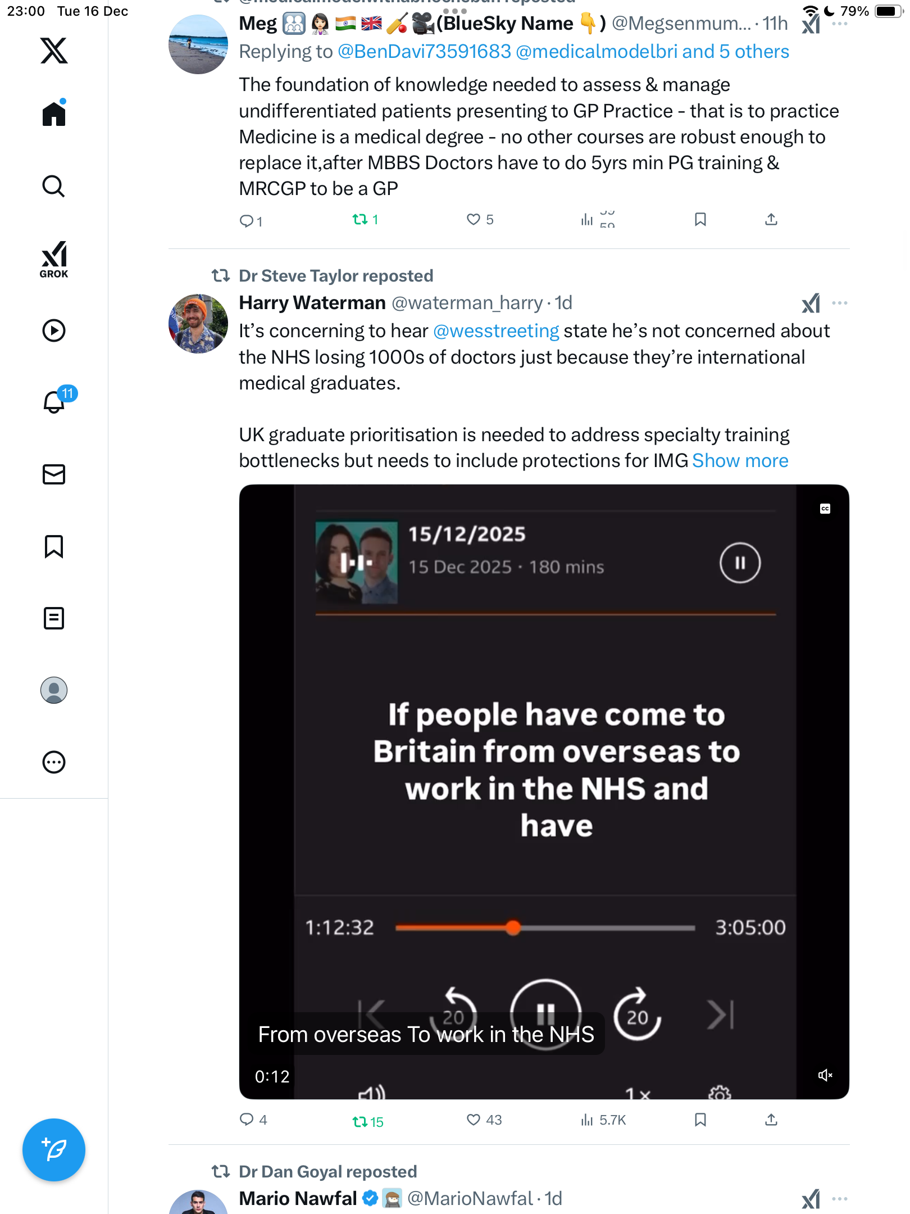Open the Video tab play icon
The width and height of the screenshot is (910, 1214).
tap(54, 330)
